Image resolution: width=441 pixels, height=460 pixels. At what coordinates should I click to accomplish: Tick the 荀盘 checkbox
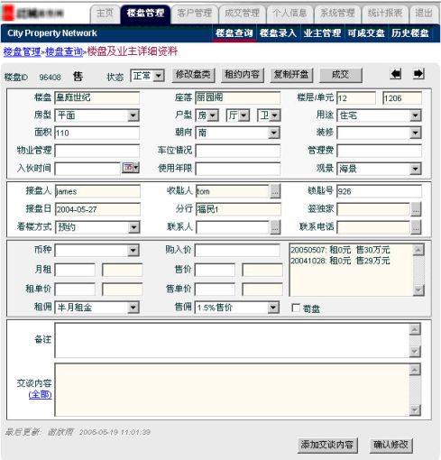[x=296, y=308]
